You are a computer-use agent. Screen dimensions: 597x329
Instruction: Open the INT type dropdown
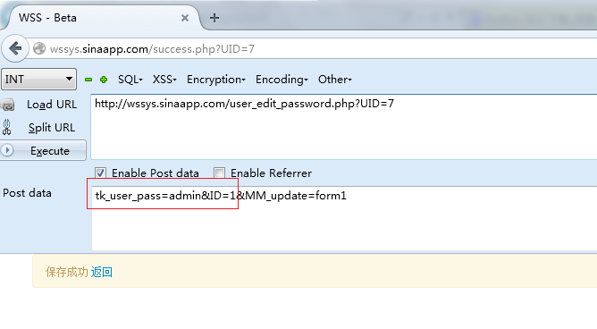tap(38, 80)
